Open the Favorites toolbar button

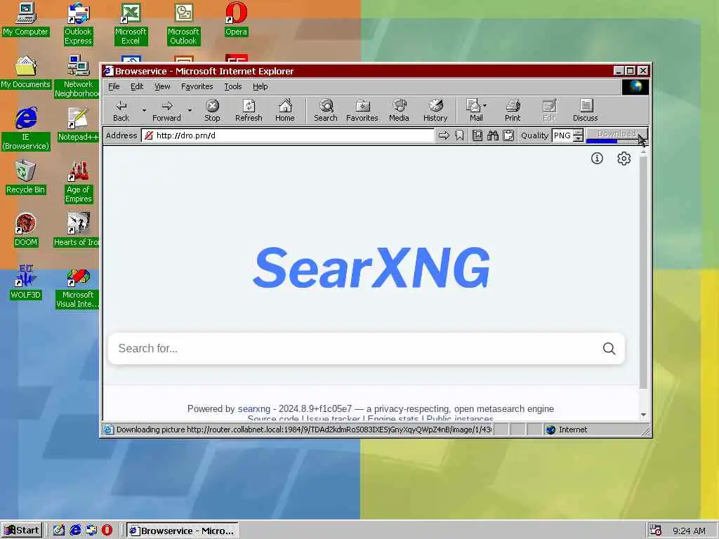pos(362,111)
